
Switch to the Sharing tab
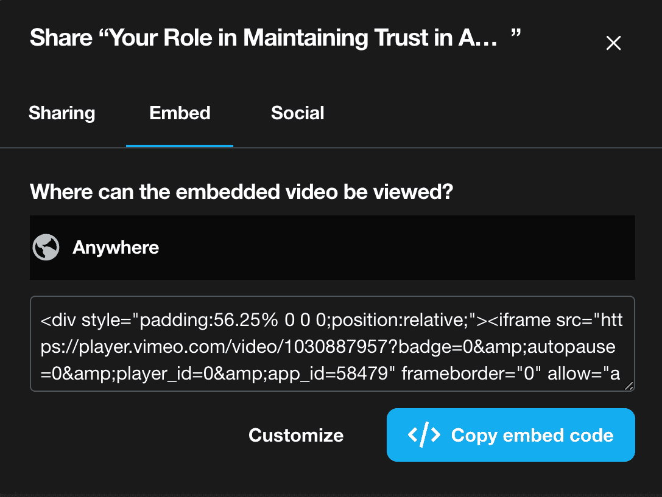[x=62, y=113]
